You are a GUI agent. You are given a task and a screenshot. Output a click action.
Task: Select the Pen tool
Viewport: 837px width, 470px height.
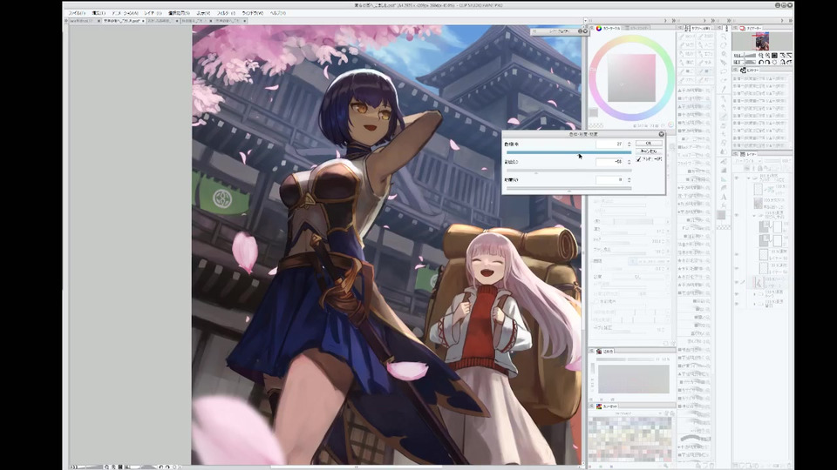coord(724,99)
